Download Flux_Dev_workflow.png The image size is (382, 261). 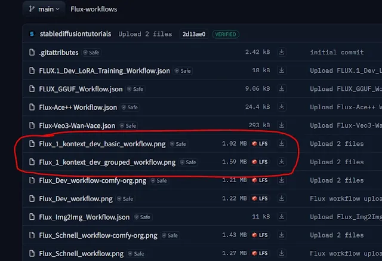[282, 198]
